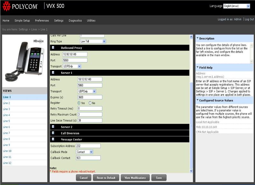Expand the Call Diversion section icon
This screenshot has height=185, width=255.
click(53, 133)
